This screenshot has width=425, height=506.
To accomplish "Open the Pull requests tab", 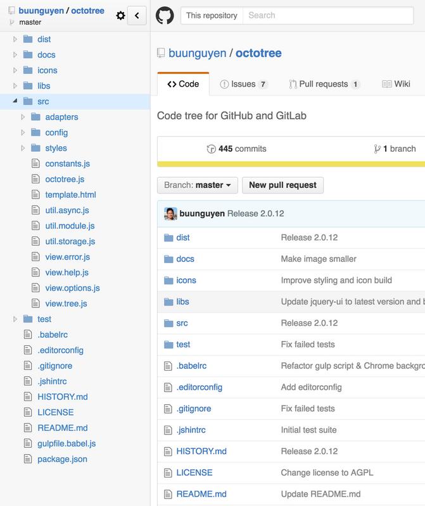I will (x=324, y=84).
